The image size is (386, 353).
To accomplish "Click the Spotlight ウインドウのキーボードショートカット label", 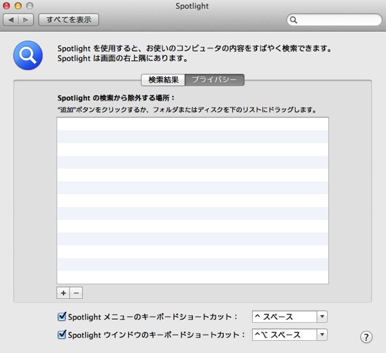I will coord(156,335).
